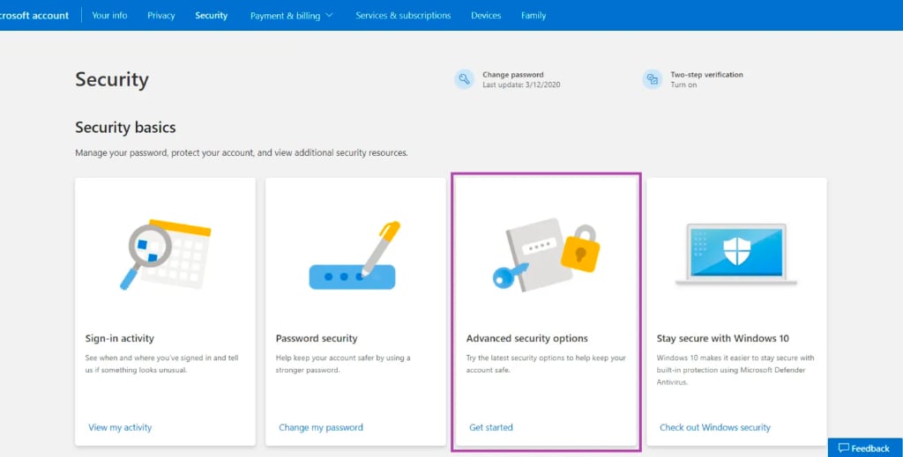Screen dimensions: 903x457
Task: Click the 'Manage your password, protect your account' description
Action: (242, 153)
